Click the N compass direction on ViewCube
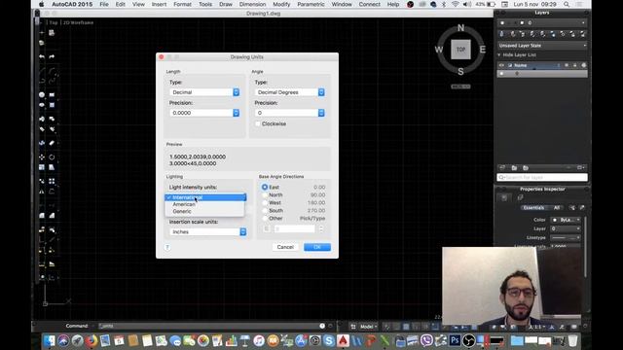Screen dimensions: 623x350 460,28
